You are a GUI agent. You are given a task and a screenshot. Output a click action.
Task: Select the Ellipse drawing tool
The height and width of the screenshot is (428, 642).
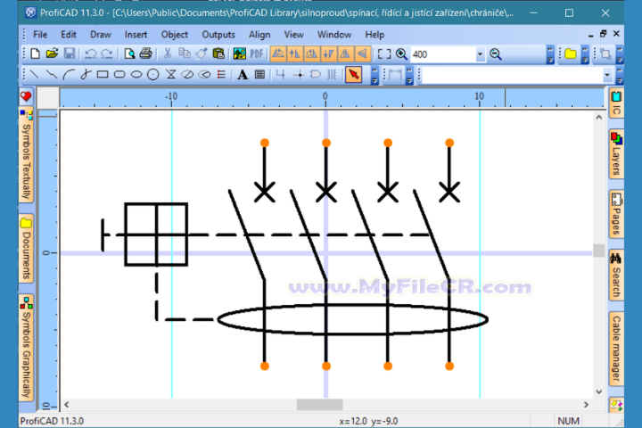pos(136,75)
